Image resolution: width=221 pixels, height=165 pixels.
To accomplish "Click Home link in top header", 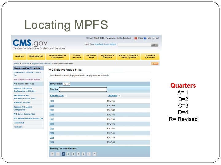I will tap(89, 38).
